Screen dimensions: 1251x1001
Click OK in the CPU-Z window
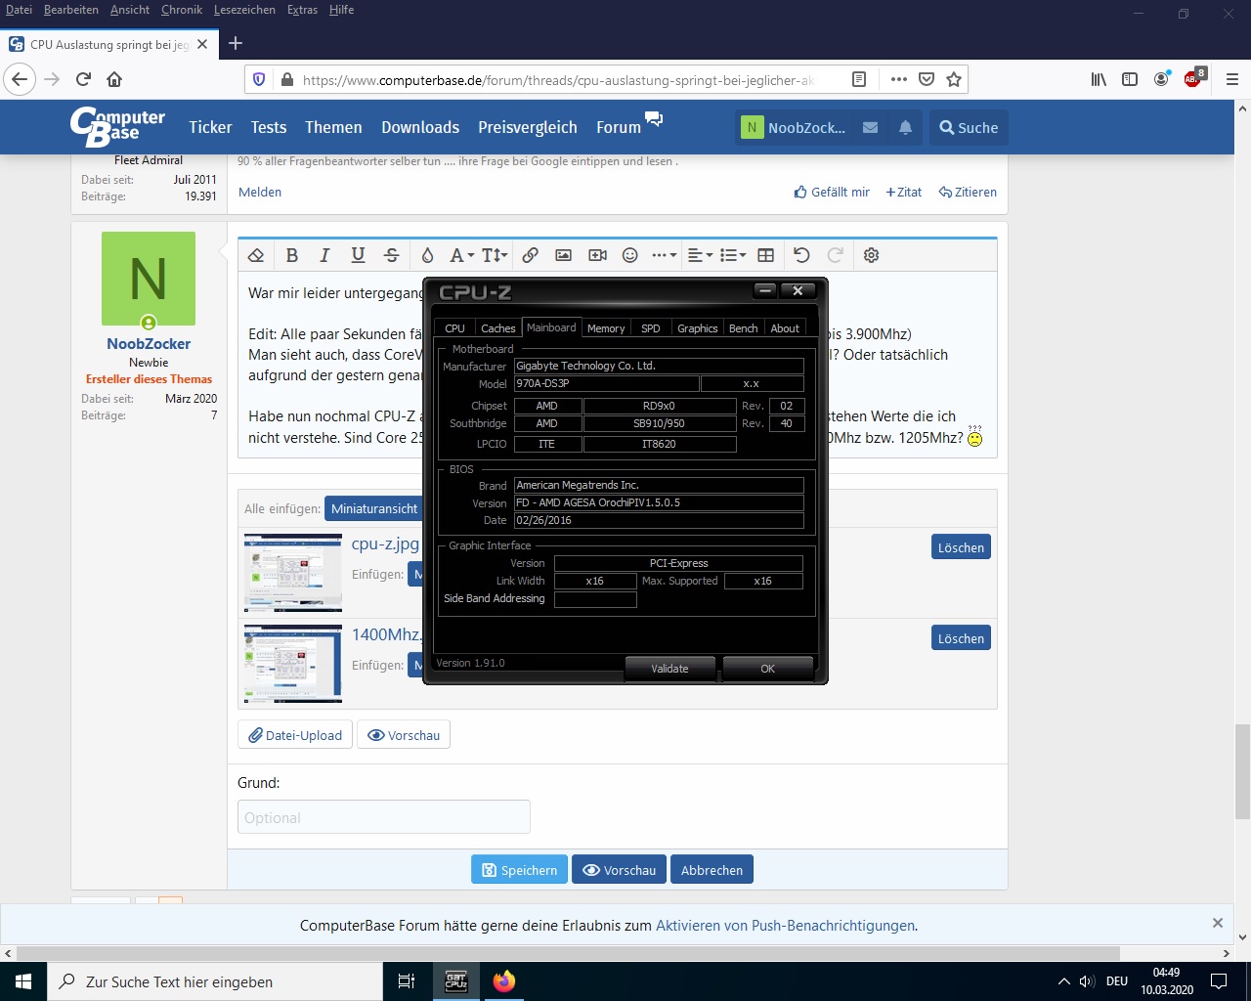(x=767, y=669)
